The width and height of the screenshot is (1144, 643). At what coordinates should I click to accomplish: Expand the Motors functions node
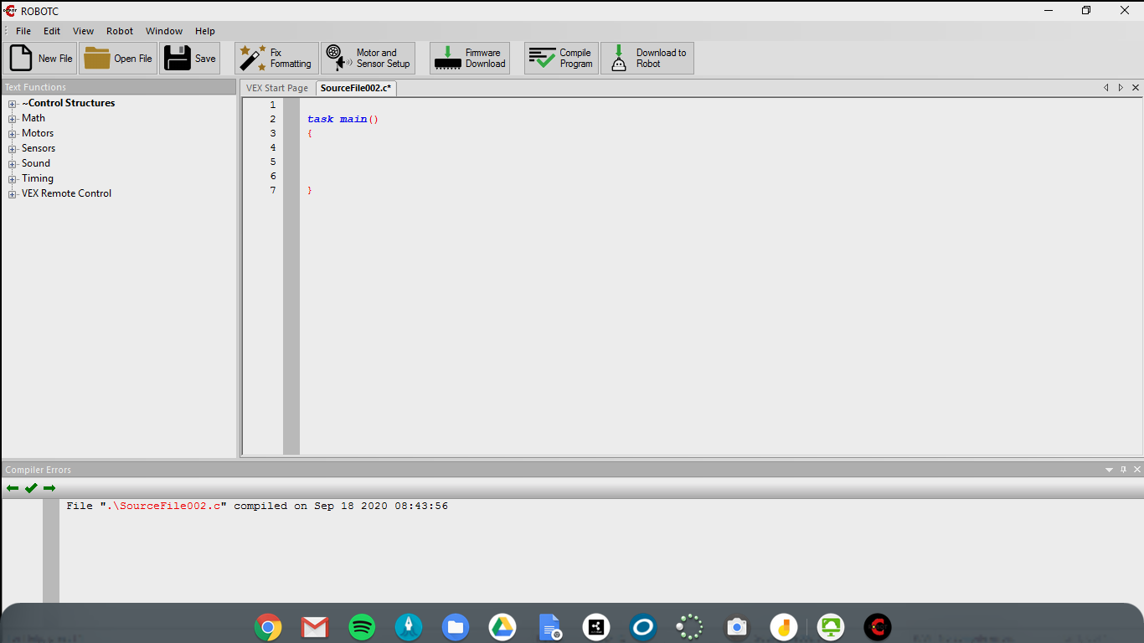[x=13, y=134]
